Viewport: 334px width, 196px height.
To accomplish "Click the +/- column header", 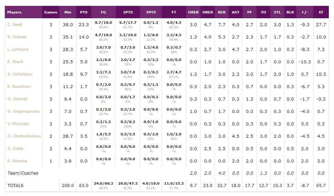I will pyautogui.click(x=305, y=12).
